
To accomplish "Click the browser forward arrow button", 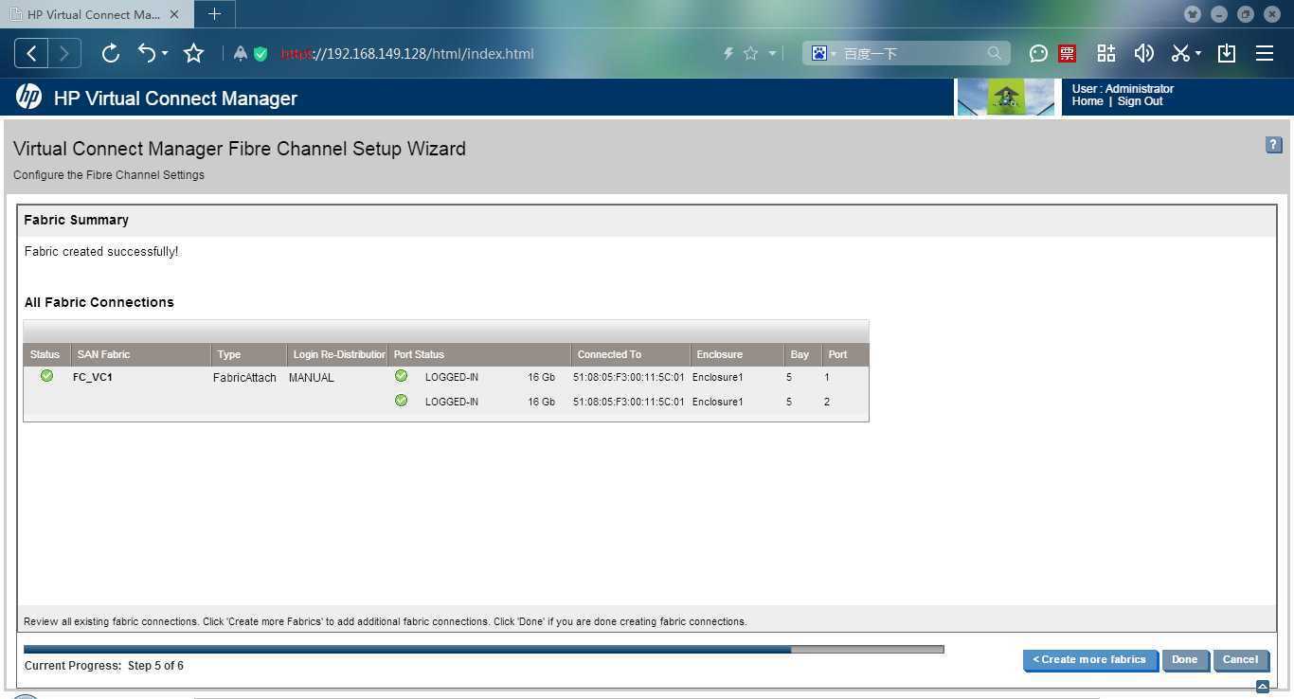I will point(64,53).
